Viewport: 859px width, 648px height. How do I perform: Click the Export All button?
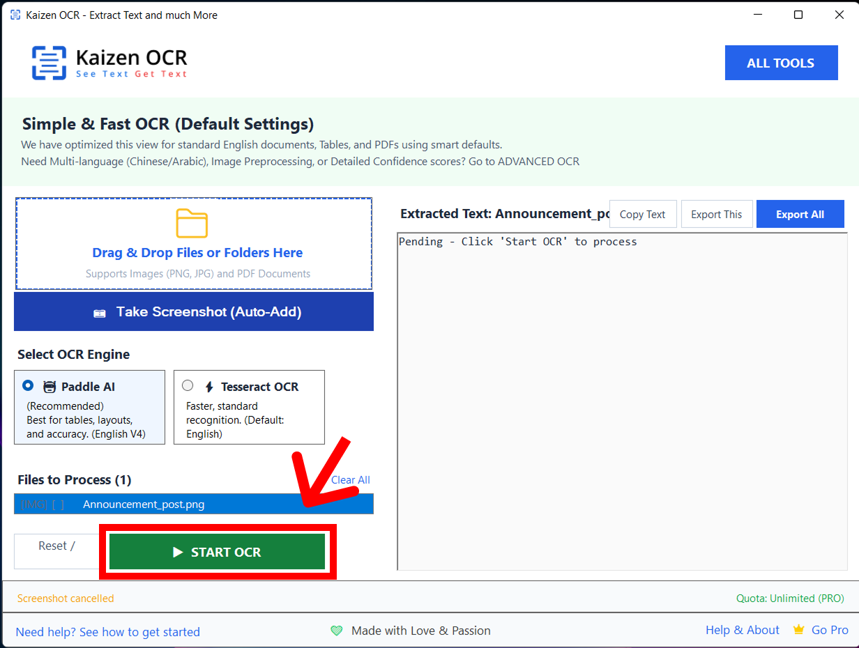coord(800,215)
